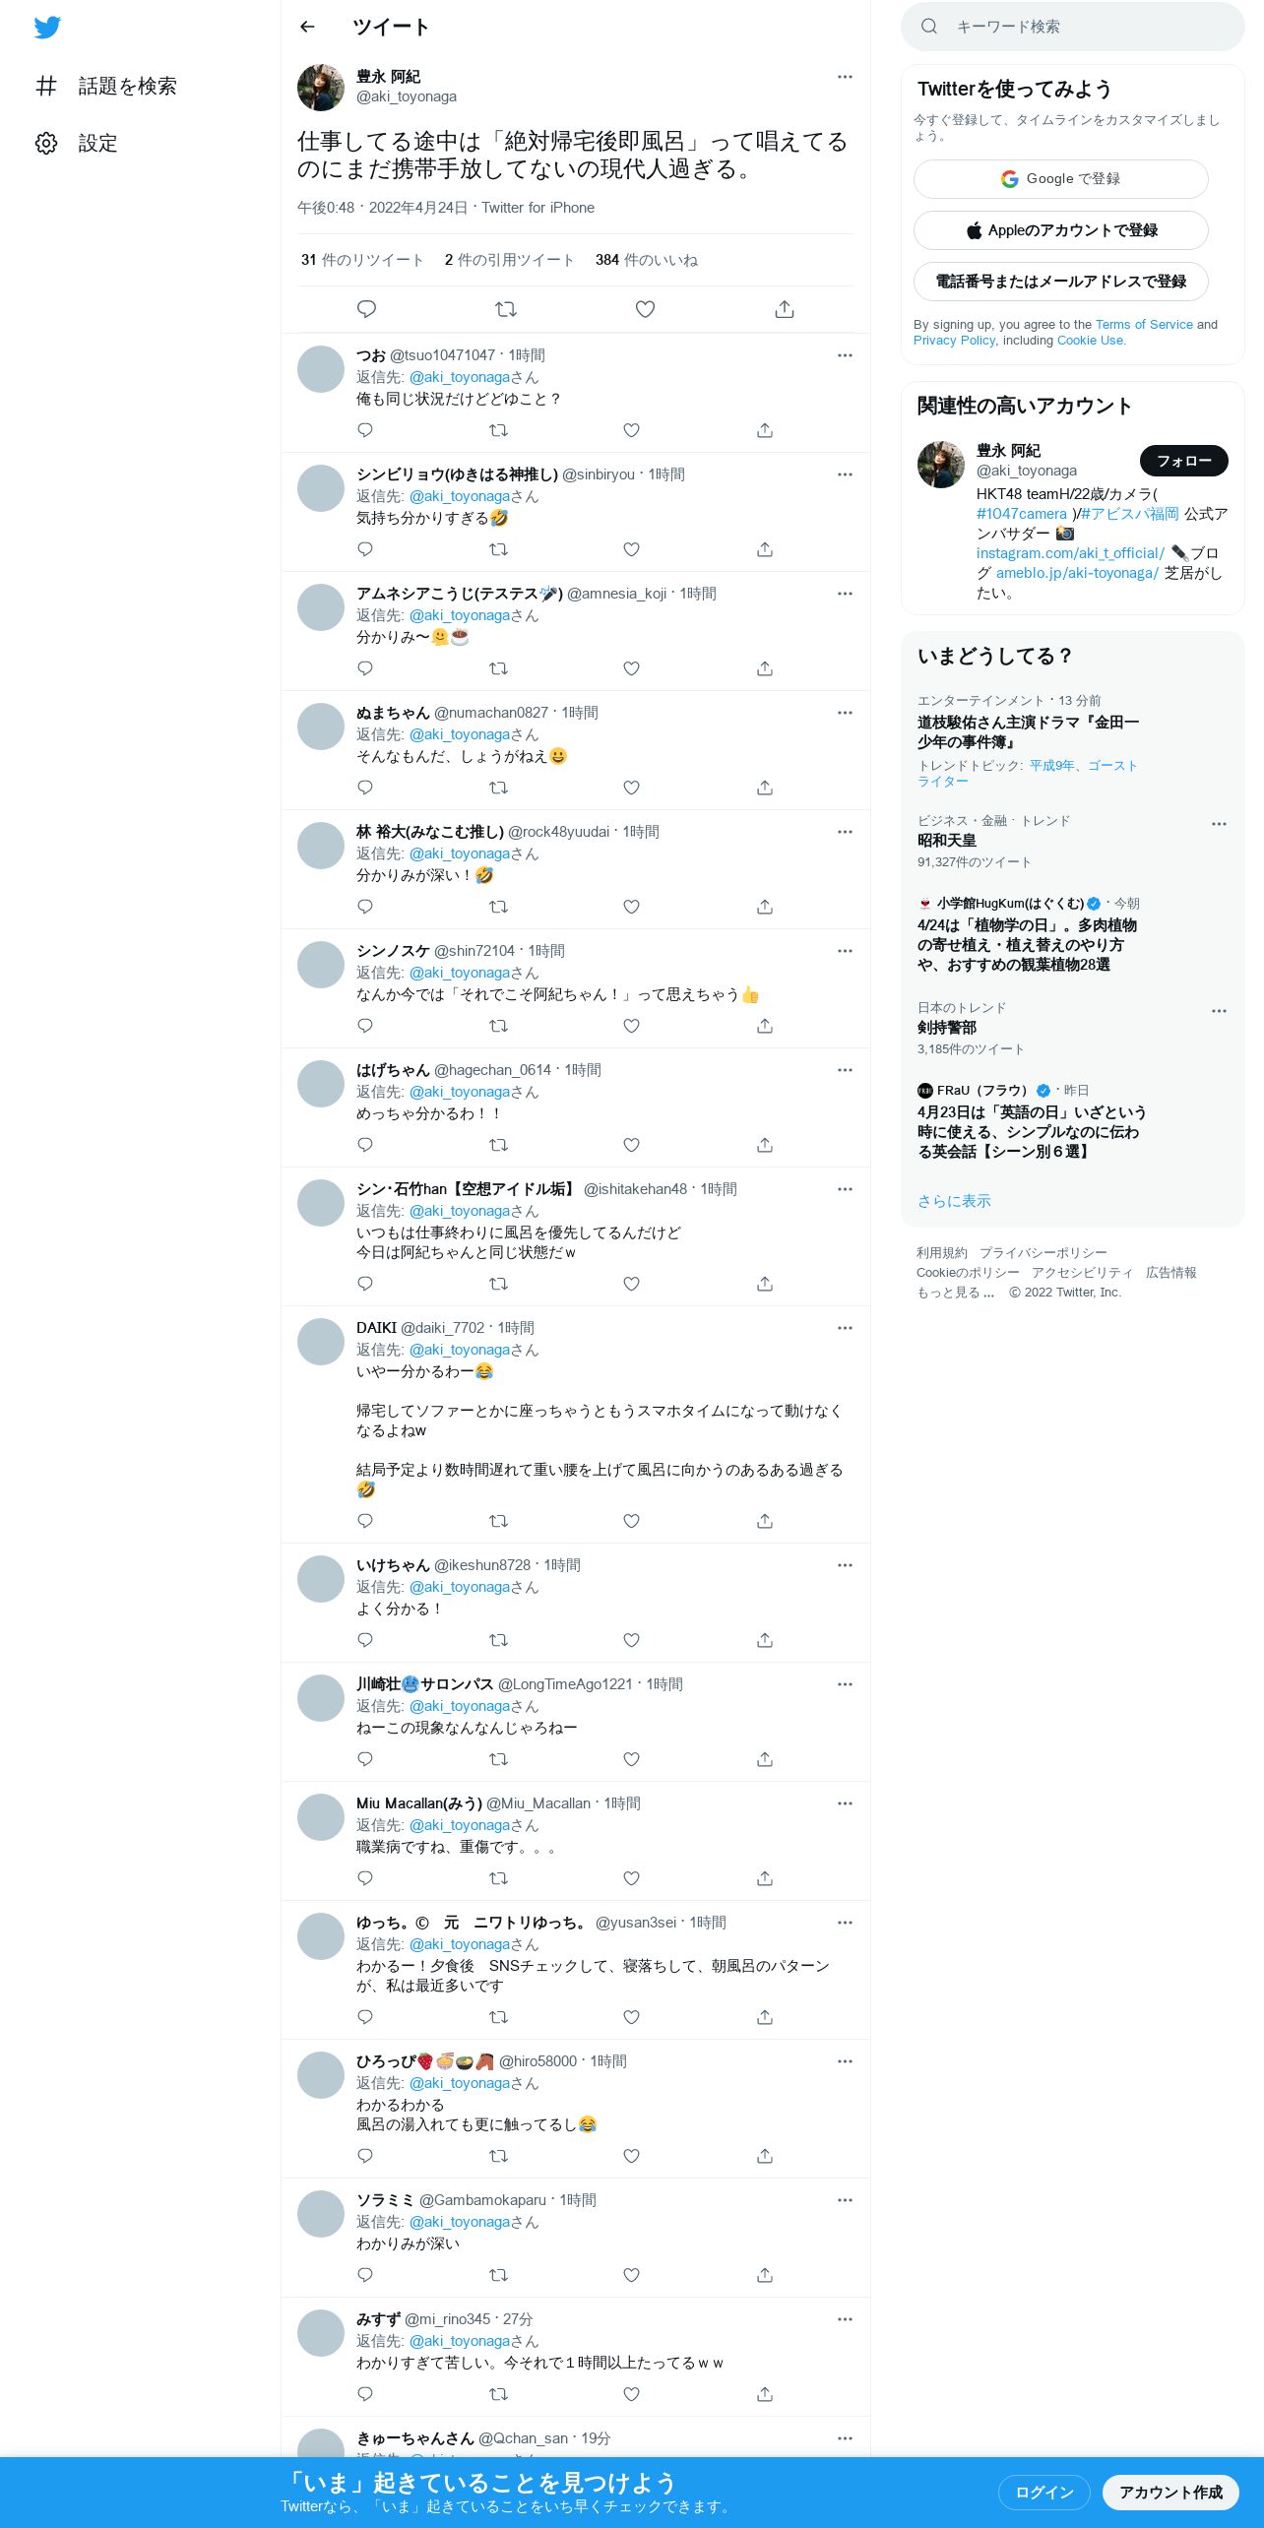Open more options on main tweet

click(845, 77)
